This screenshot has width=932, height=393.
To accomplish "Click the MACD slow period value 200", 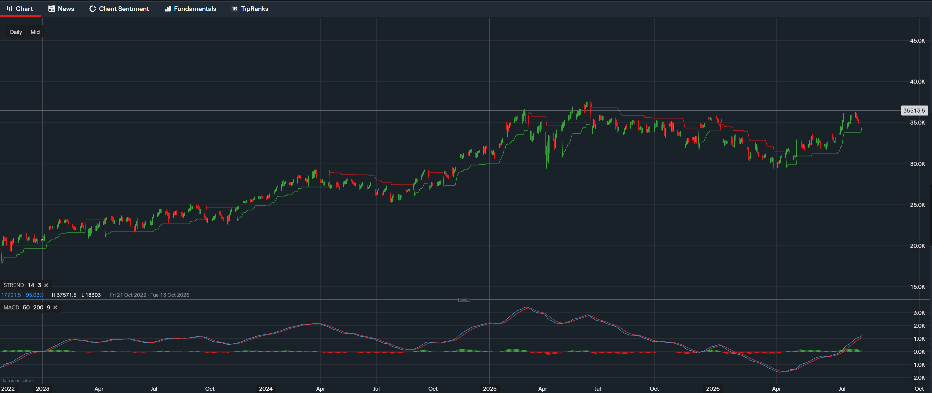I will (x=38, y=307).
